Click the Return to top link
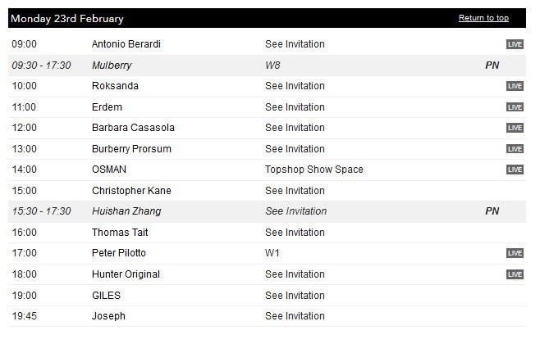The height and width of the screenshot is (344, 540). point(483,18)
